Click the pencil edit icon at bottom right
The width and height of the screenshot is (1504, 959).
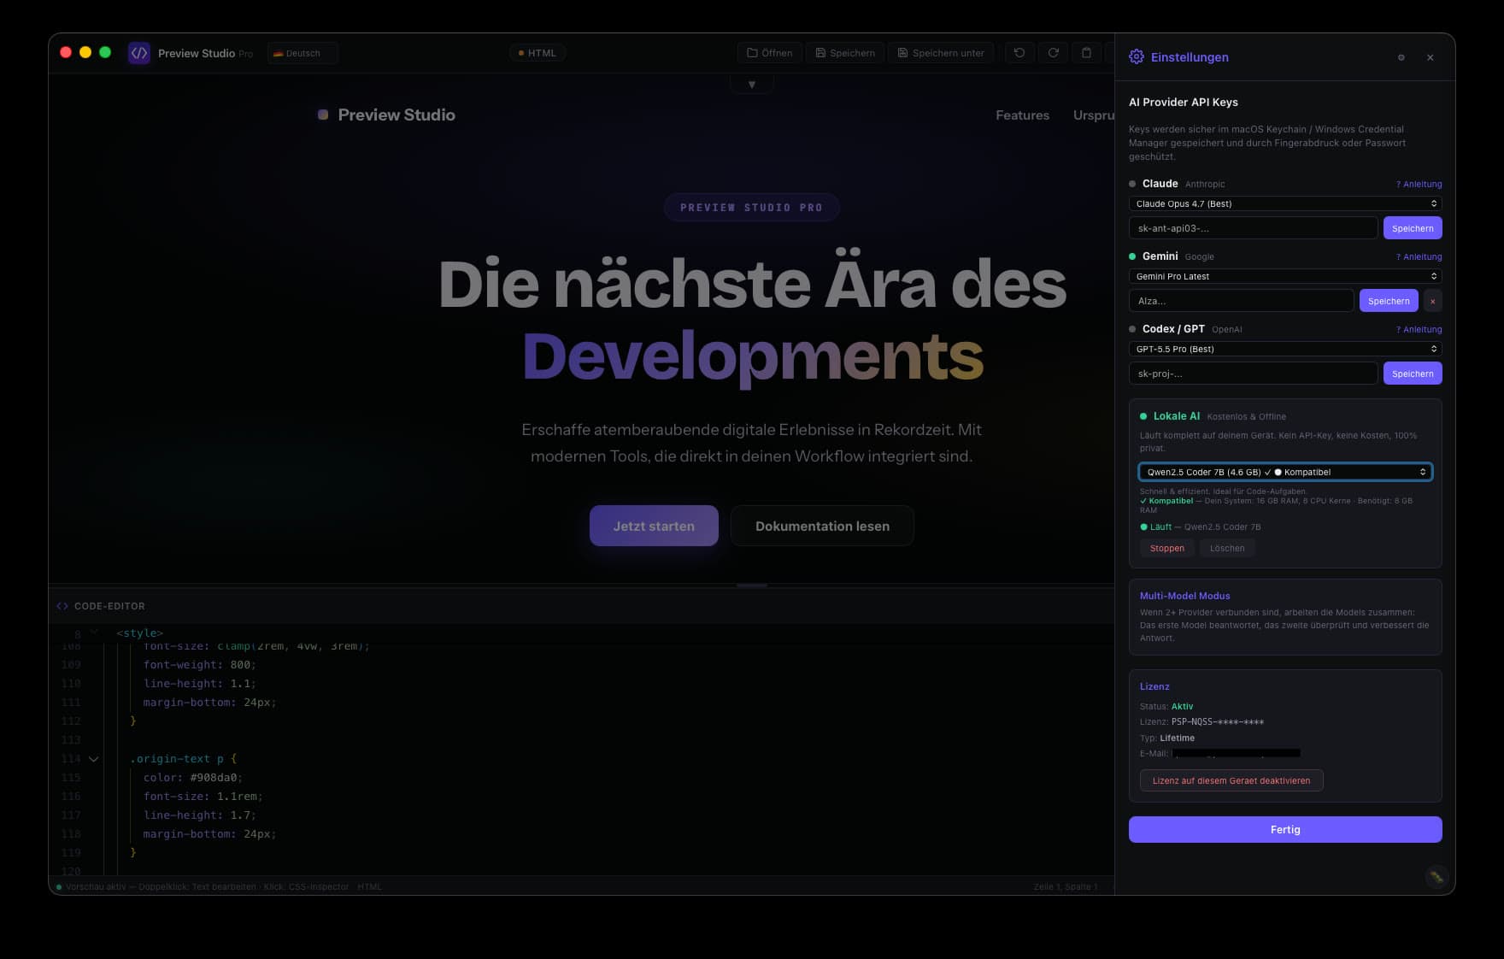(1436, 876)
